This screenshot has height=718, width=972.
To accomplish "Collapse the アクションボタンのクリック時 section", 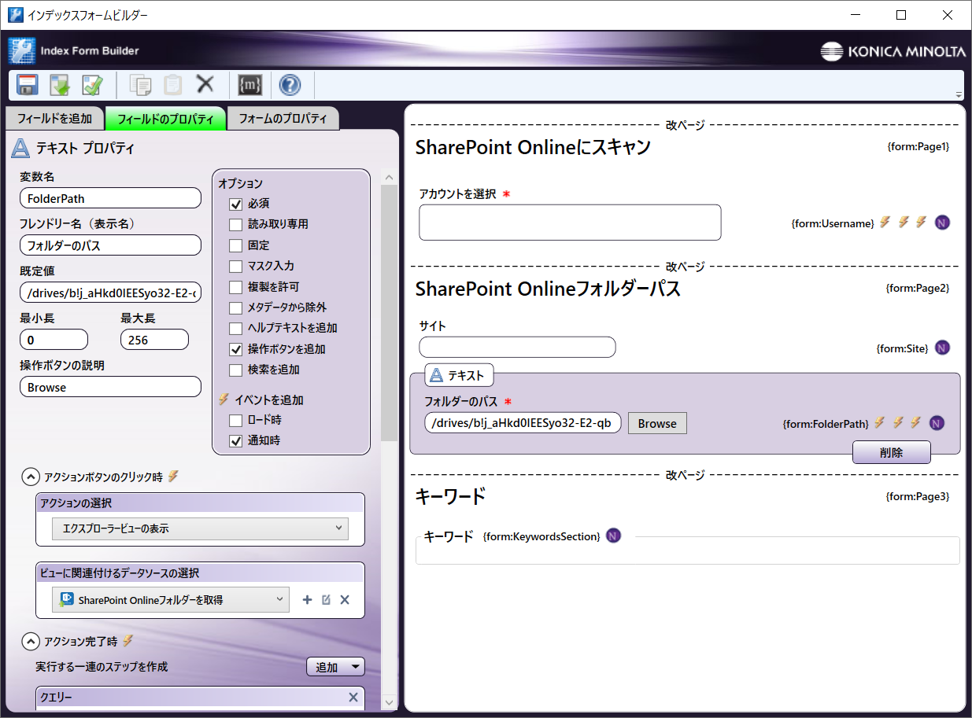I will 30,476.
